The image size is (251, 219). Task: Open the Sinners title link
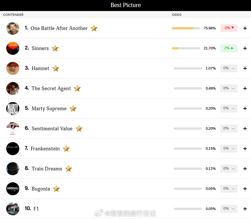[x=40, y=48]
